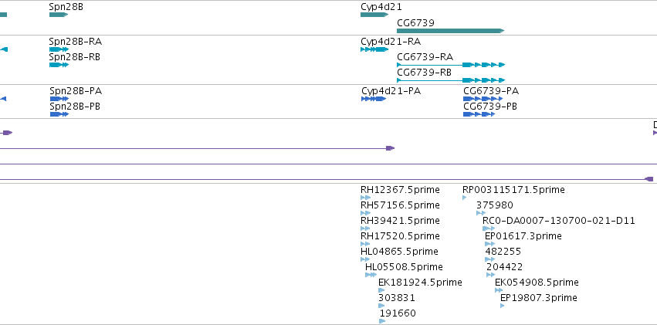Click the CG6739-PA label text
Viewport: 657px width, 325px height.
click(491, 91)
